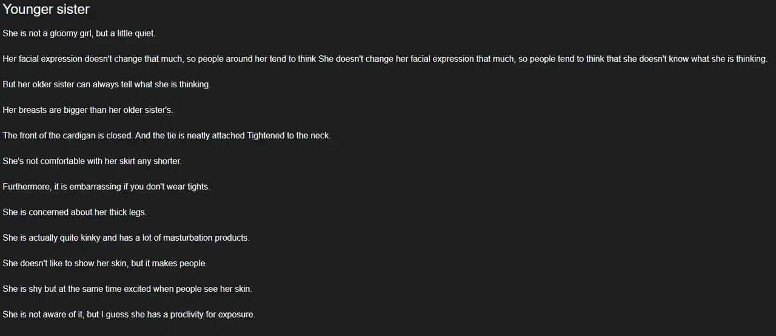Click the line starting "The front of the"
776x336 pixels.
[166, 135]
